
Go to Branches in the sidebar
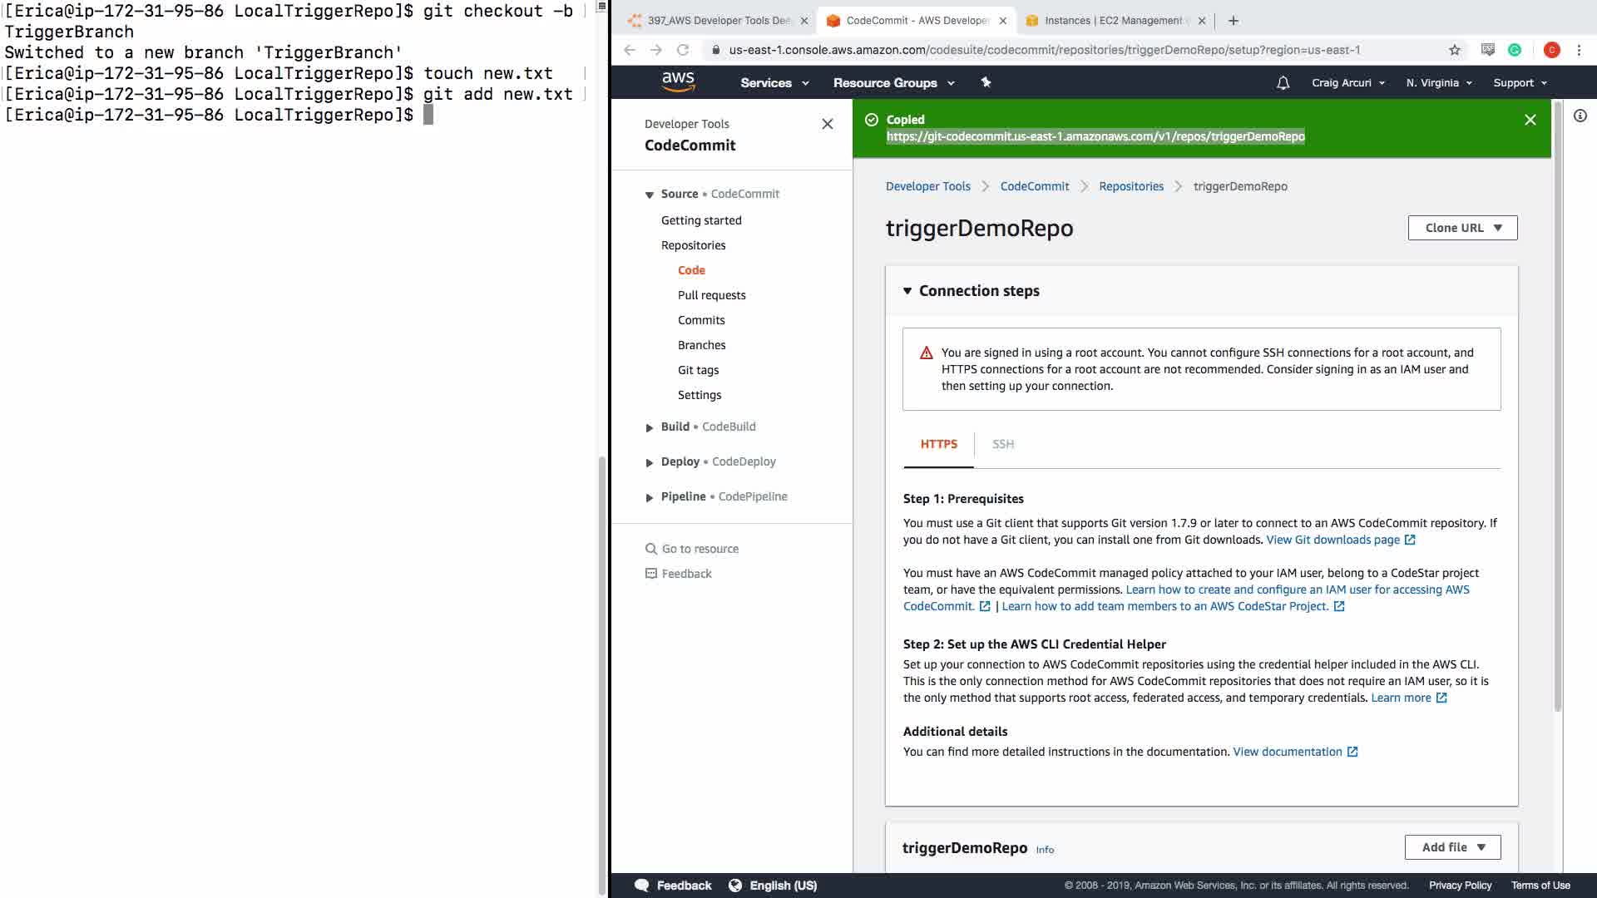[701, 345]
